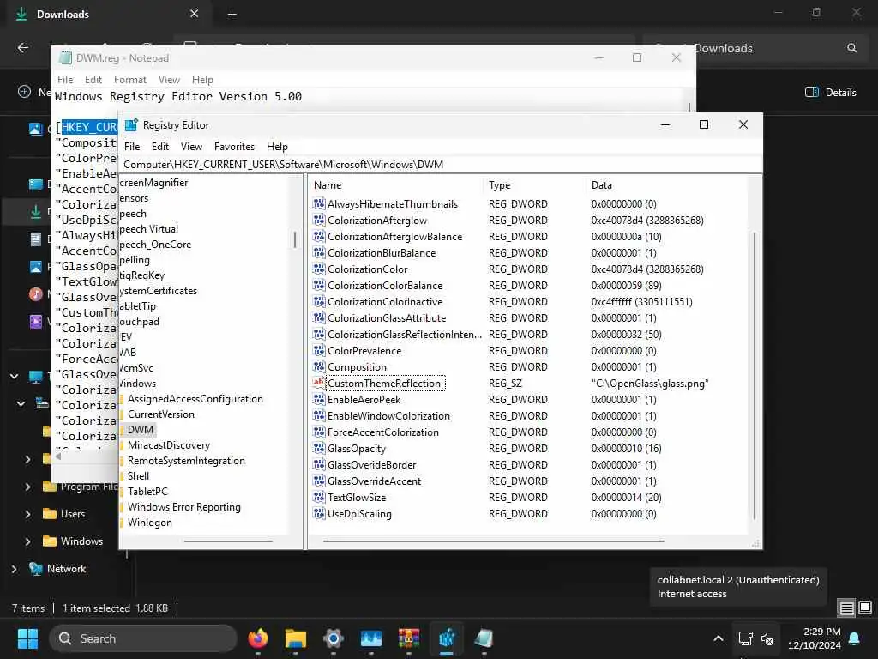Click the Registry Editor title bar icon

[131, 125]
